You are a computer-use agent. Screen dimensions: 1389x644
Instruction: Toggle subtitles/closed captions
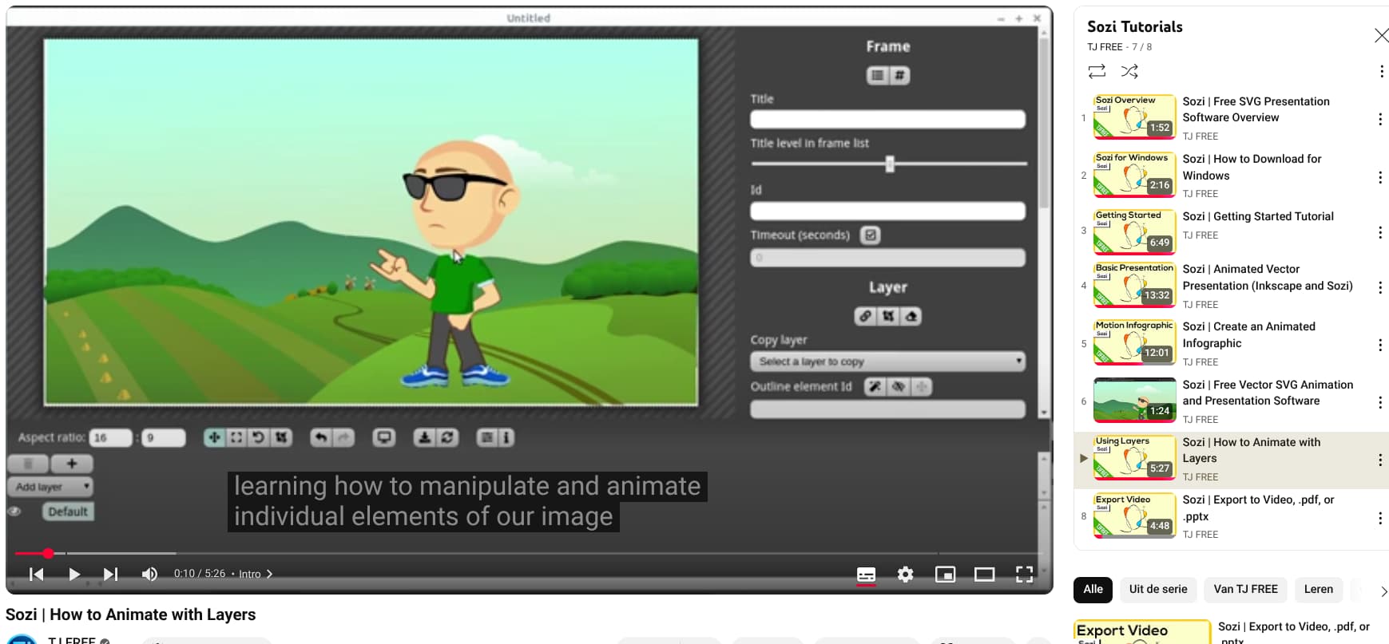[x=866, y=575]
